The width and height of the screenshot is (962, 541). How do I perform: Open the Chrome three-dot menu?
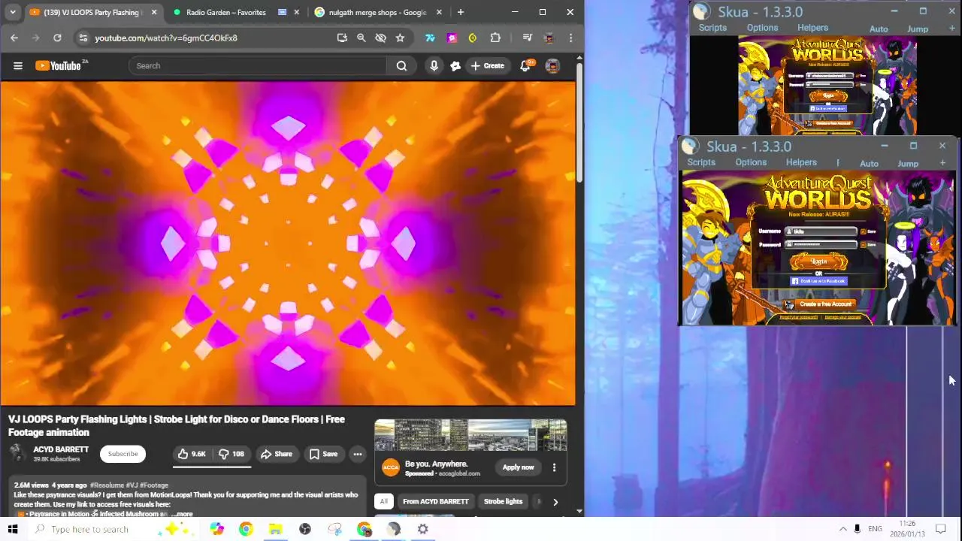(x=570, y=38)
